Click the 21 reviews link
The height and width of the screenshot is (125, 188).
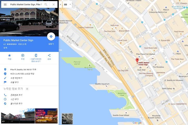click(22, 44)
